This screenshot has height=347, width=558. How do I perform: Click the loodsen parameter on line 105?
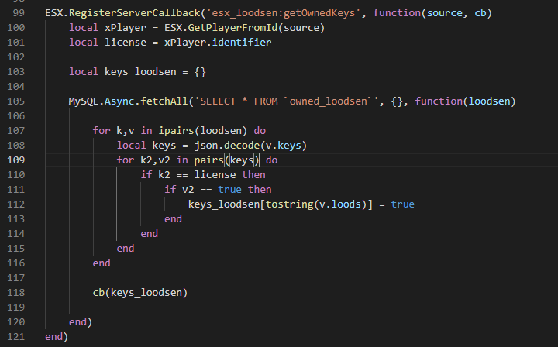click(x=489, y=101)
